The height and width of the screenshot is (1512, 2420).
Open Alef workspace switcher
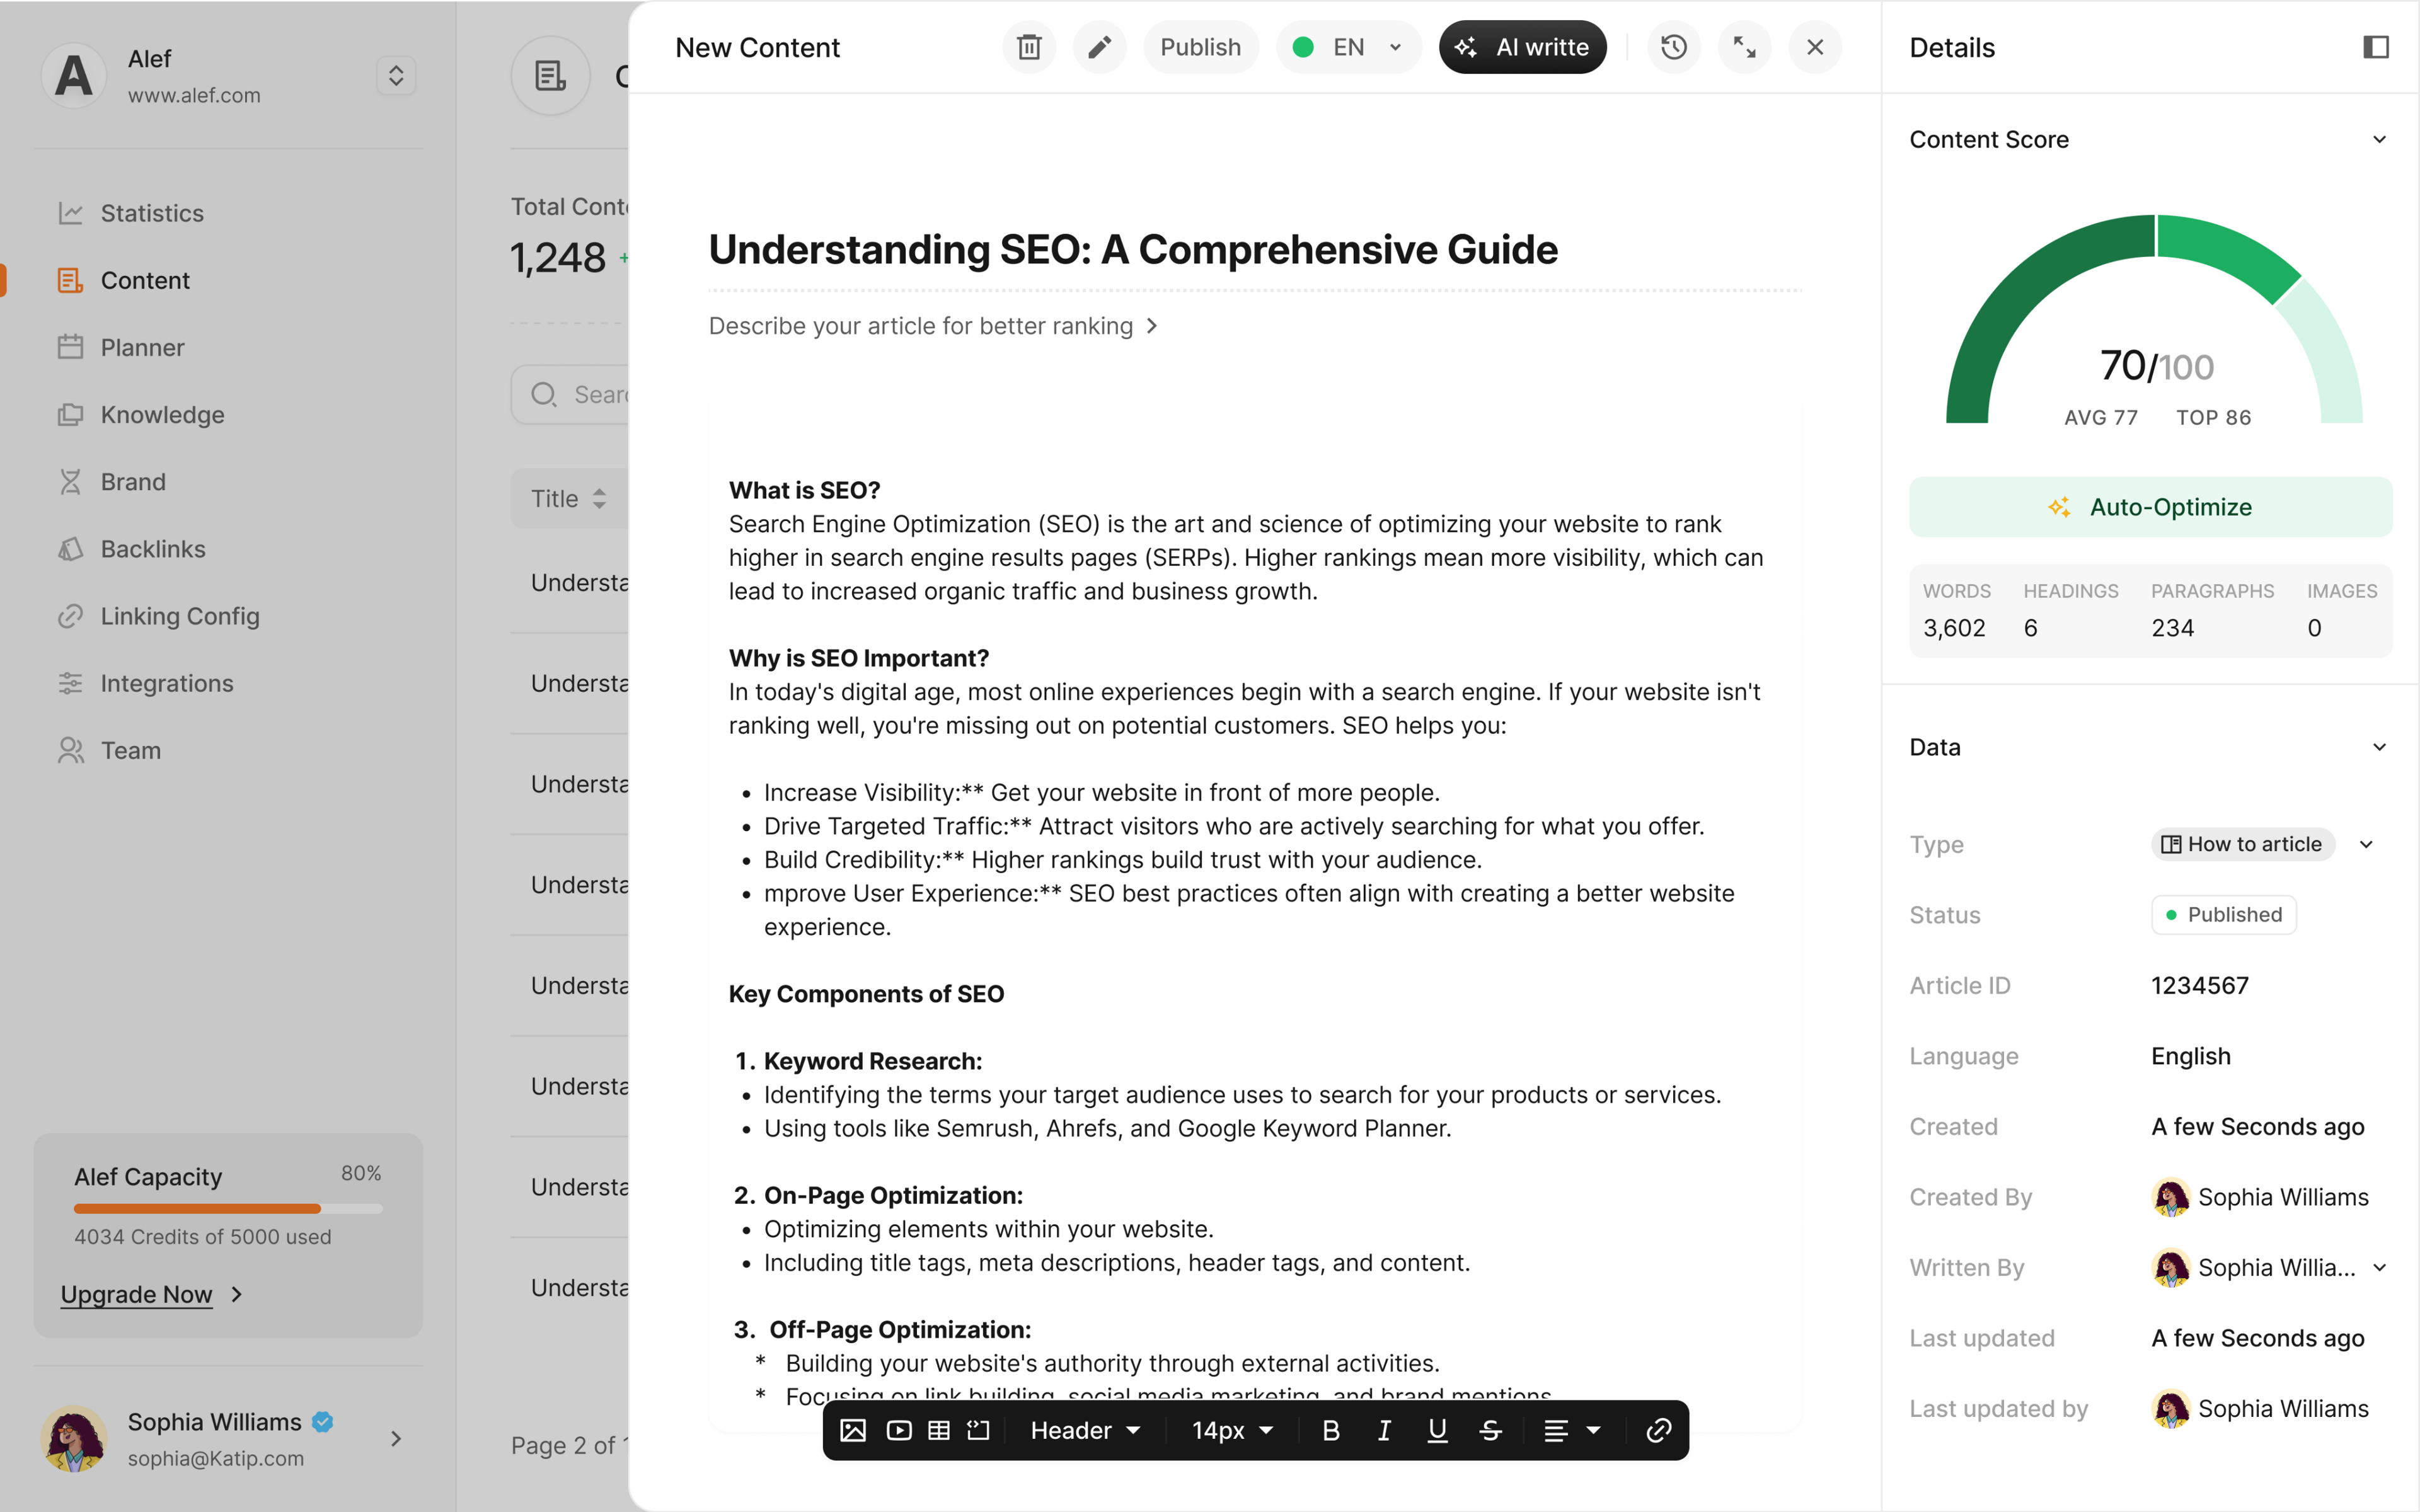click(x=395, y=75)
